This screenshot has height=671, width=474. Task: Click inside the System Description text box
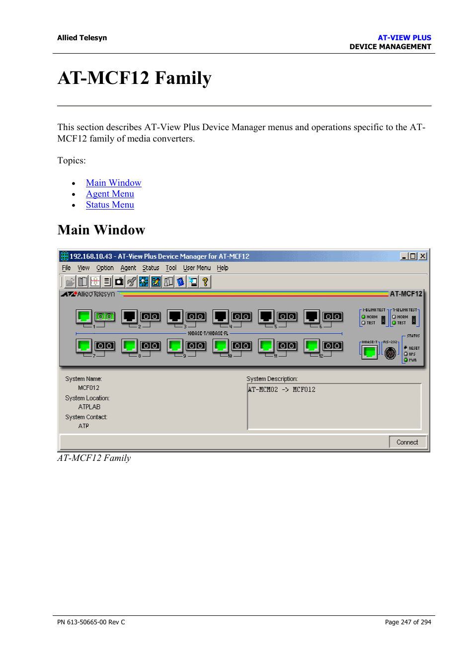tap(334, 406)
